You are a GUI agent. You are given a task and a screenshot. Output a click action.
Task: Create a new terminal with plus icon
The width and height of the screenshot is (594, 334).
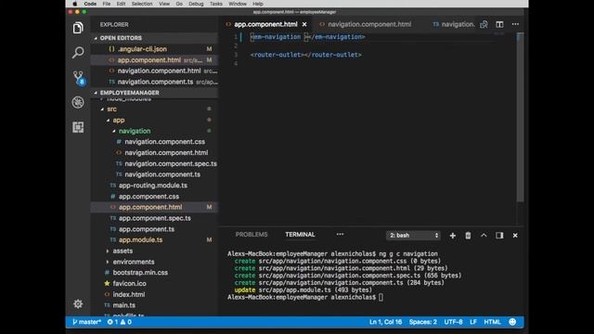pos(452,236)
